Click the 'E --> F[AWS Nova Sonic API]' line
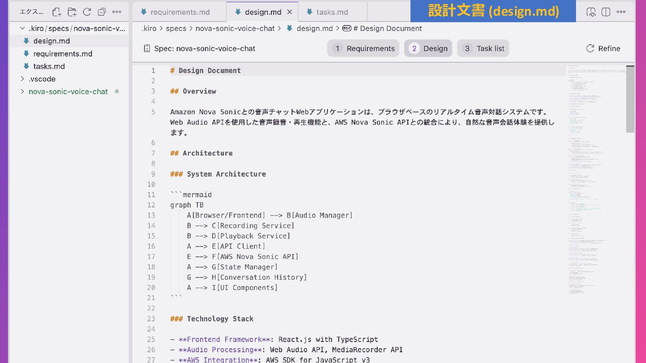This screenshot has height=363, width=646. (x=243, y=256)
